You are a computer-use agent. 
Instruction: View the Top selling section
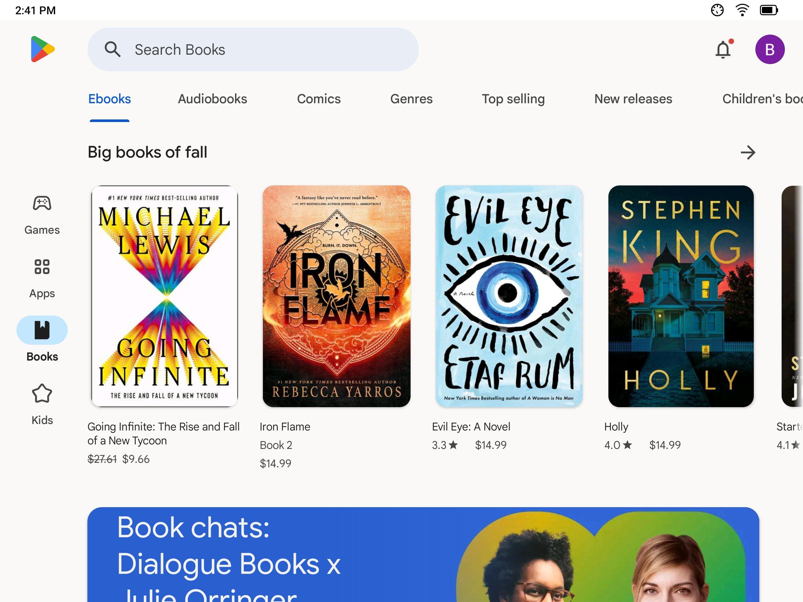513,99
